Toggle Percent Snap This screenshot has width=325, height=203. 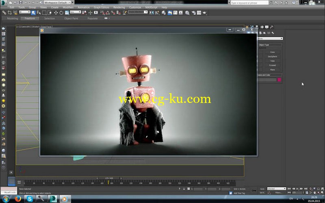click(x=113, y=13)
